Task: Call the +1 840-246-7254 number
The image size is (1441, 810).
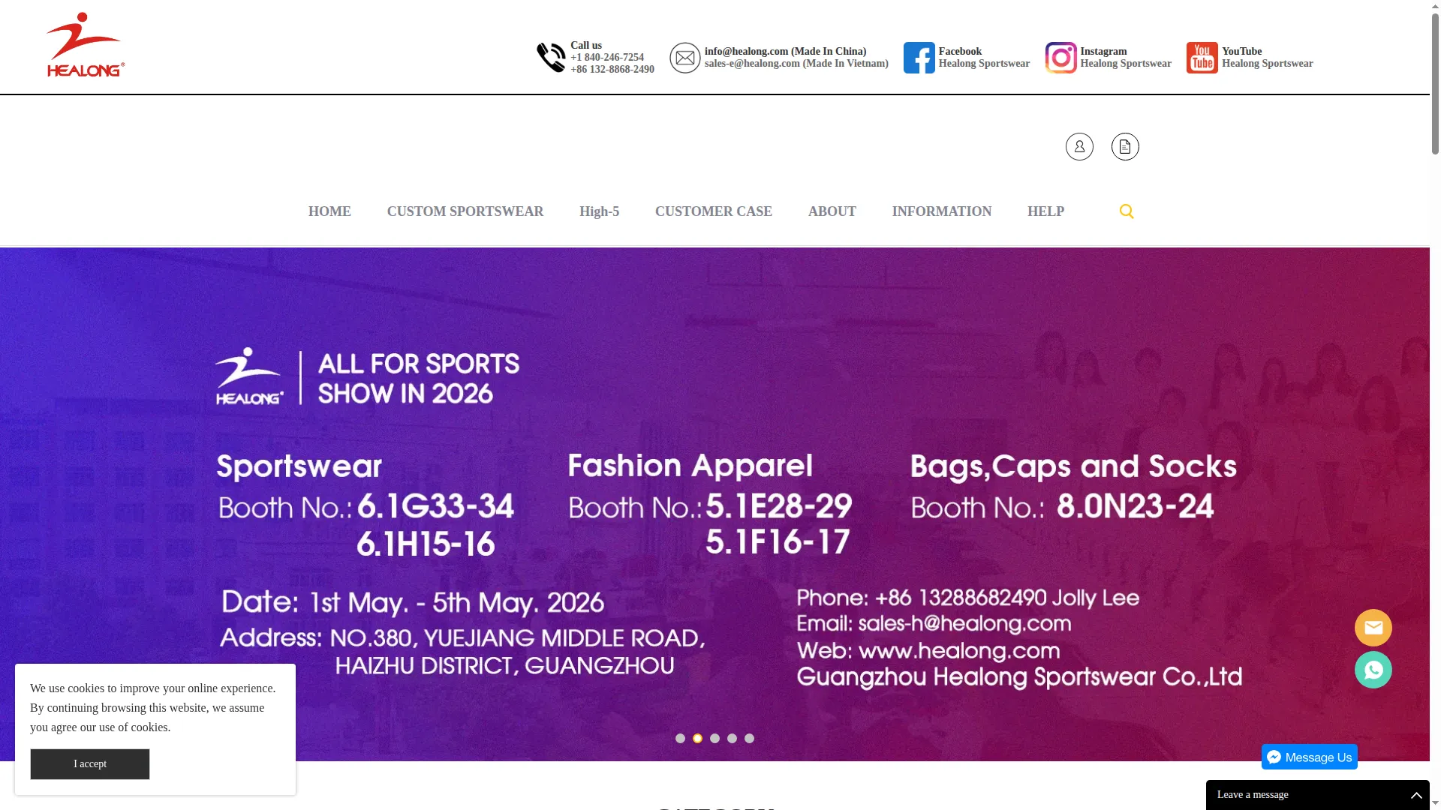Action: pos(607,58)
